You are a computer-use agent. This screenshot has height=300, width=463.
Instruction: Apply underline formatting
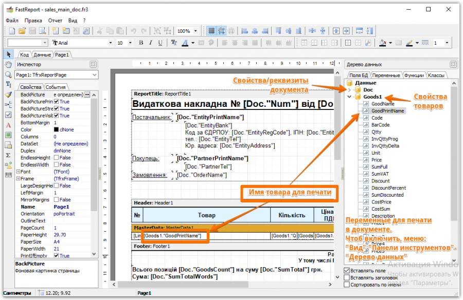(160, 43)
